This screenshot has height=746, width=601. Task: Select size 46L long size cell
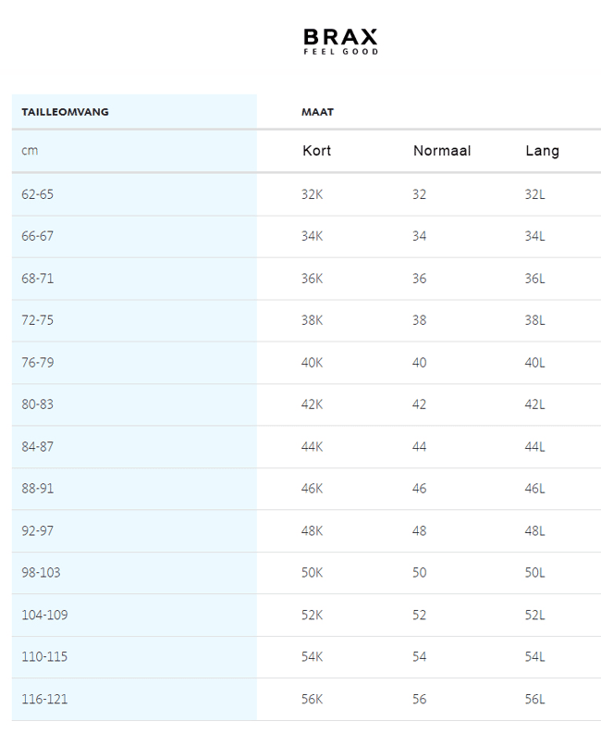(534, 489)
